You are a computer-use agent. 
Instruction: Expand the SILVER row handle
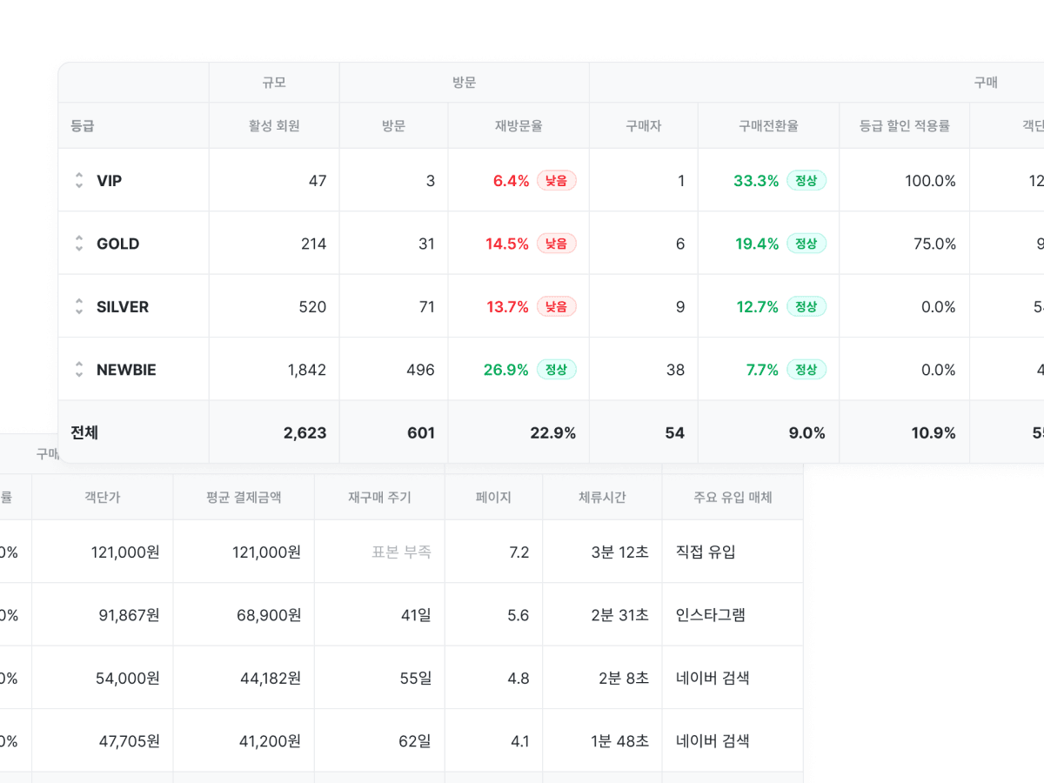pos(79,306)
